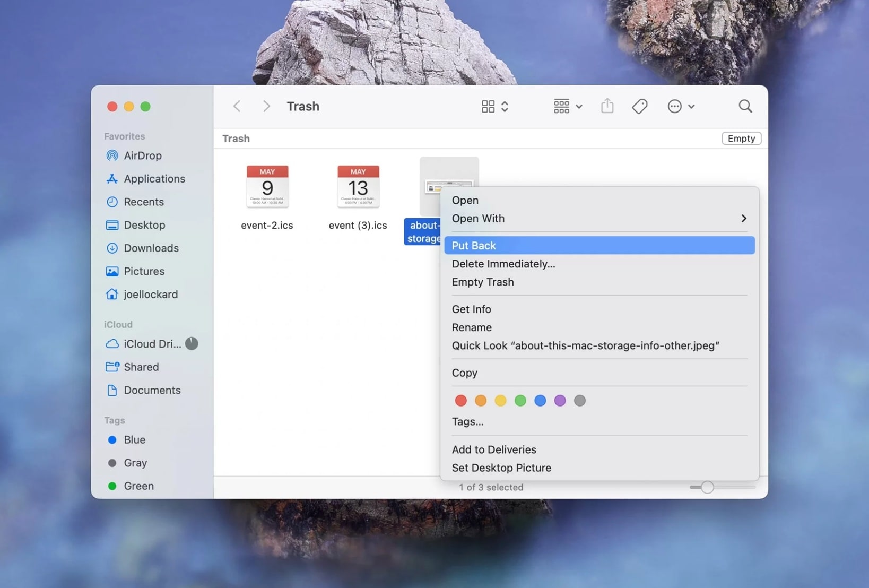Choose Get Info from context menu
Image resolution: width=869 pixels, height=588 pixels.
click(599, 309)
